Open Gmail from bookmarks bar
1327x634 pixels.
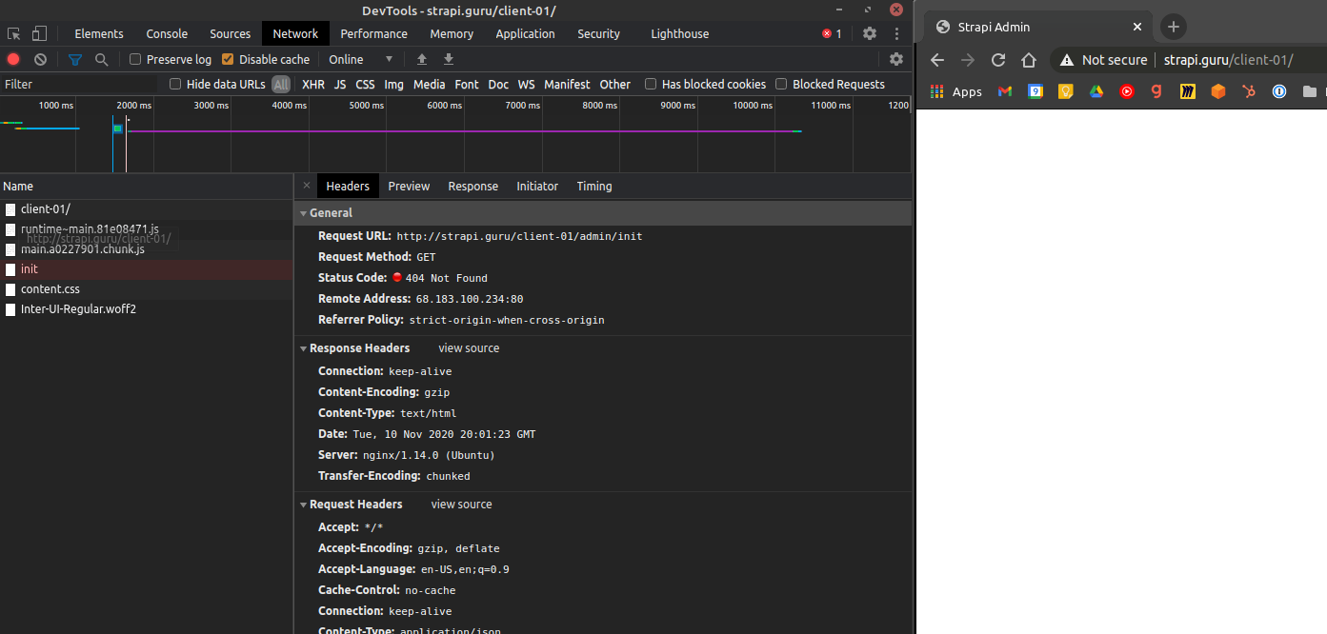pyautogui.click(x=1005, y=91)
